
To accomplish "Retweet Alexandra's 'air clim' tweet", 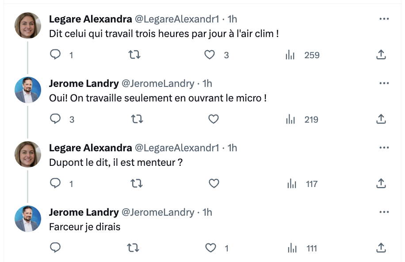I will [134, 55].
